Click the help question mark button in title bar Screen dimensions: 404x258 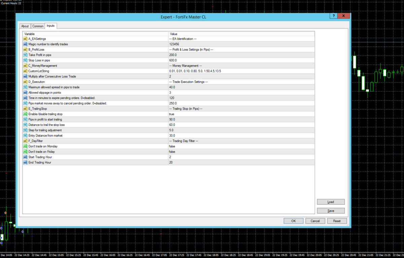click(x=333, y=16)
